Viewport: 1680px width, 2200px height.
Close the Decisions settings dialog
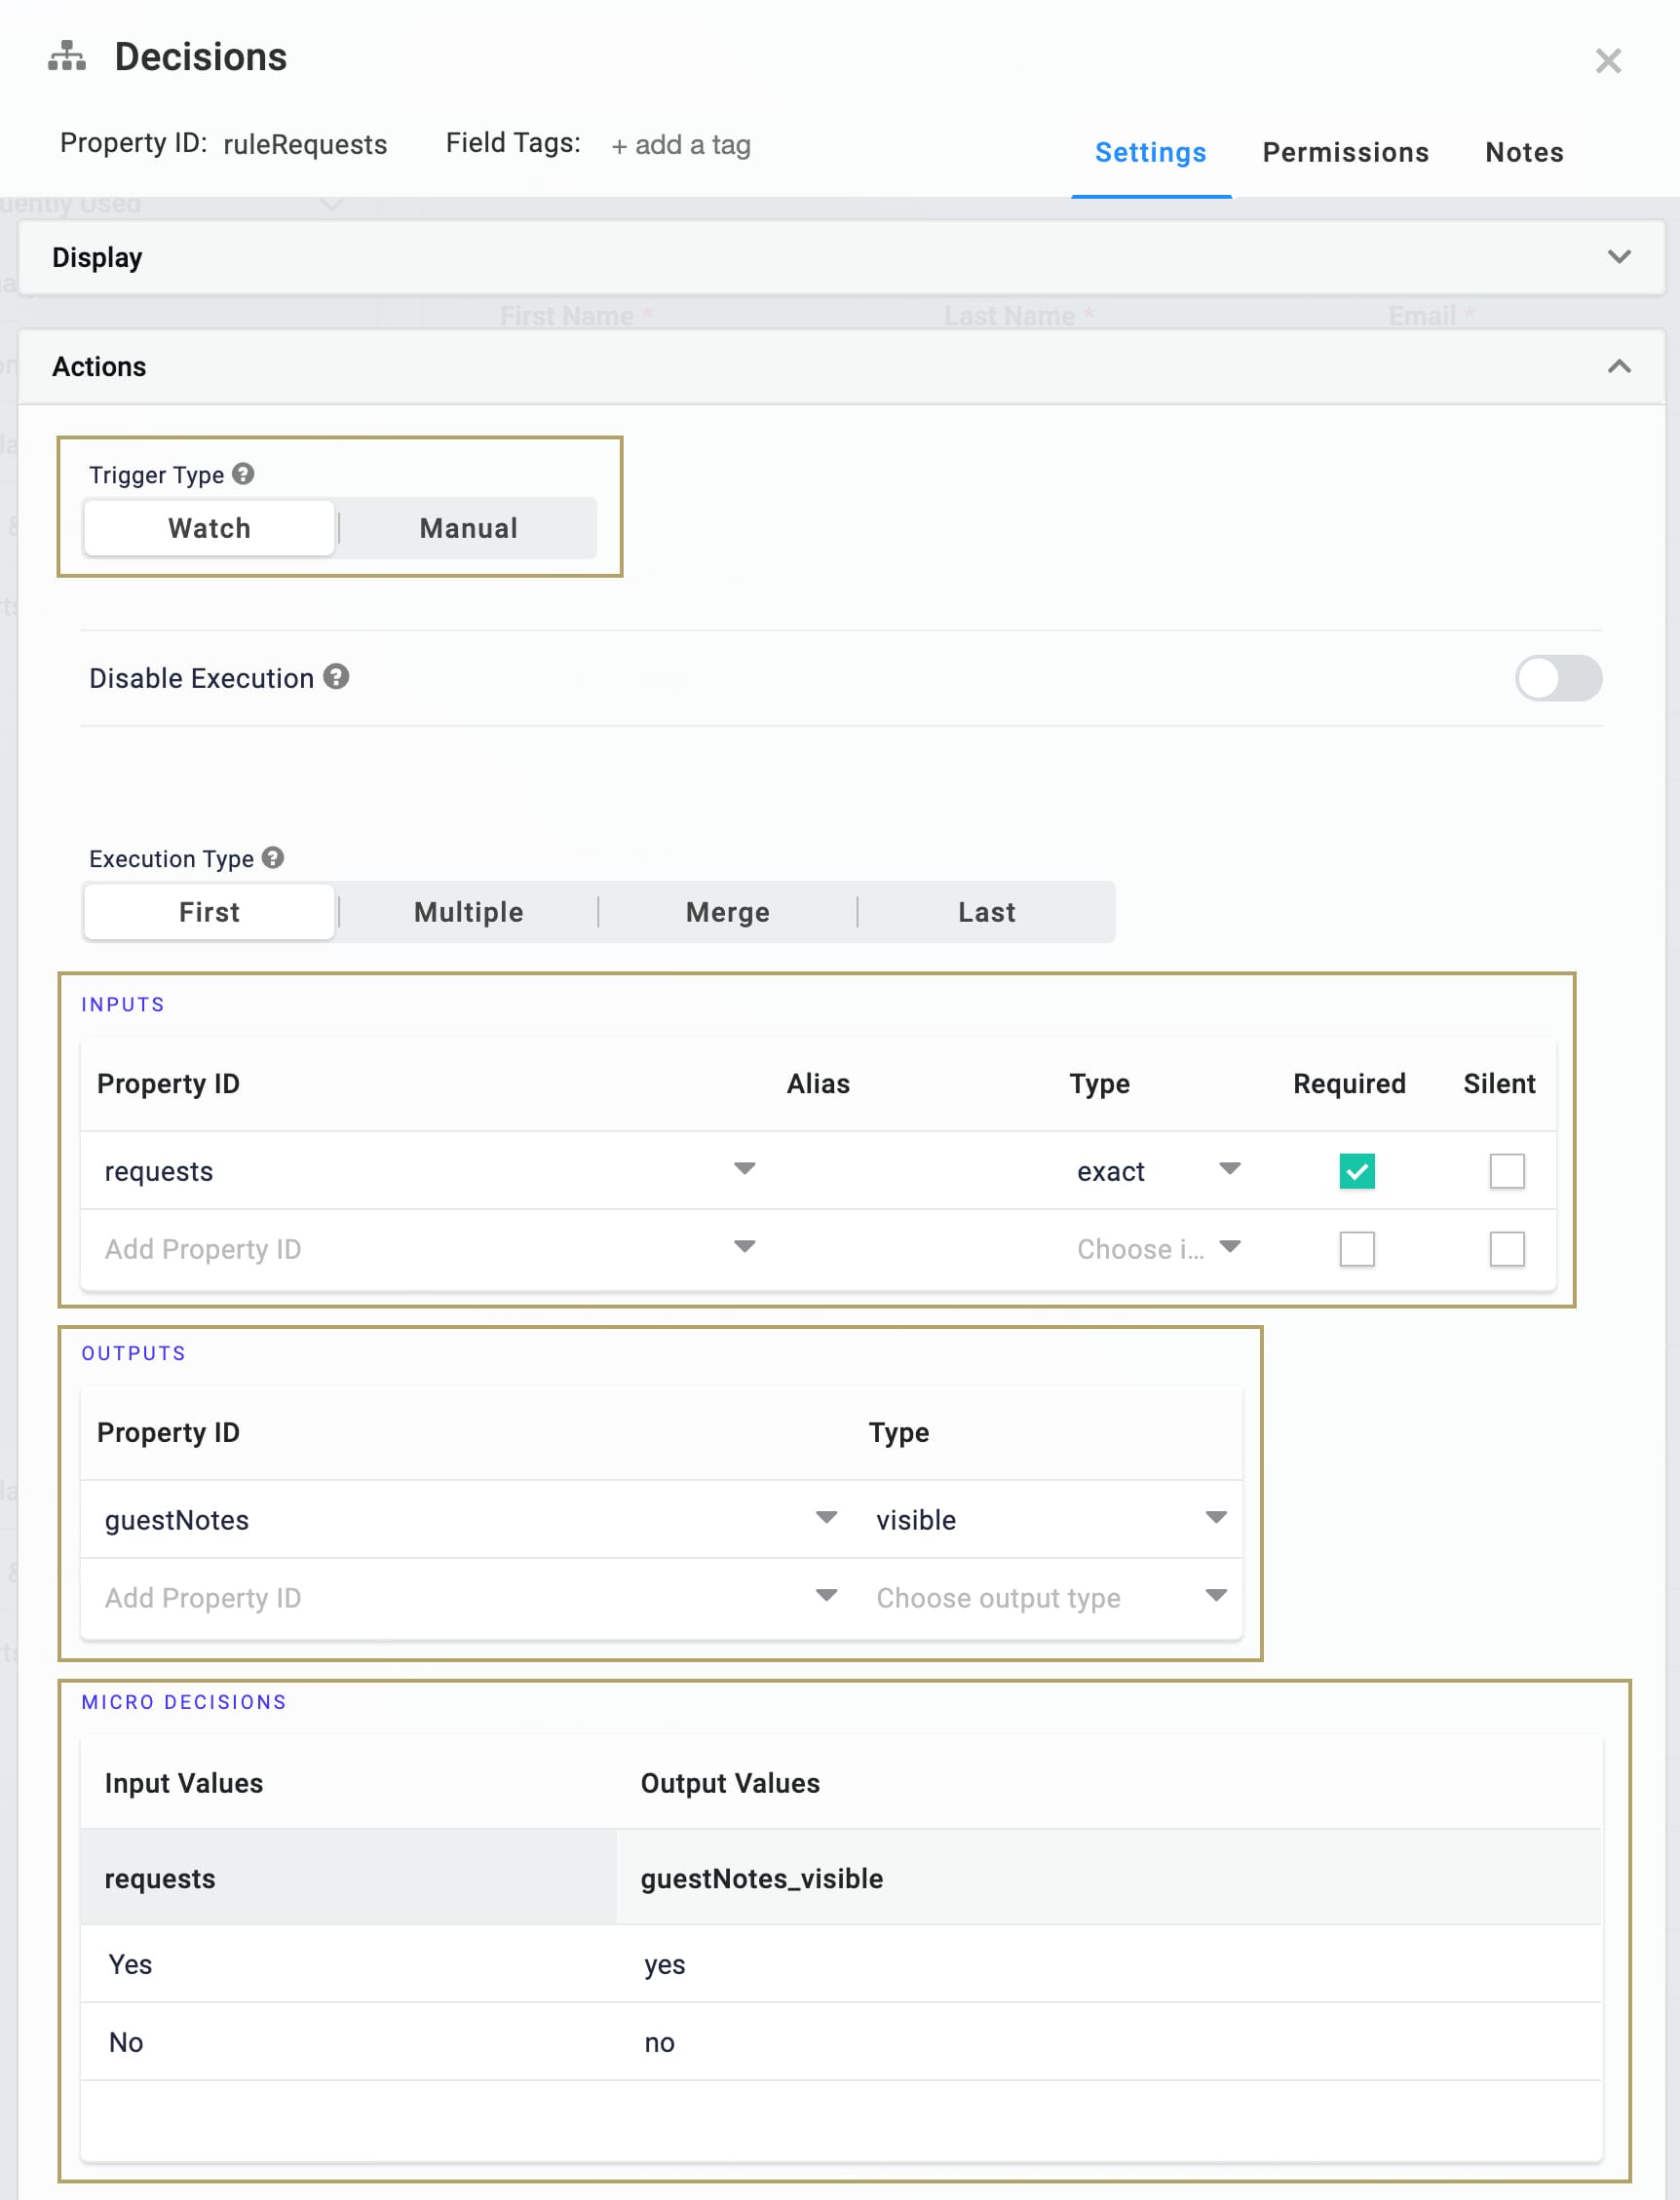click(1608, 61)
